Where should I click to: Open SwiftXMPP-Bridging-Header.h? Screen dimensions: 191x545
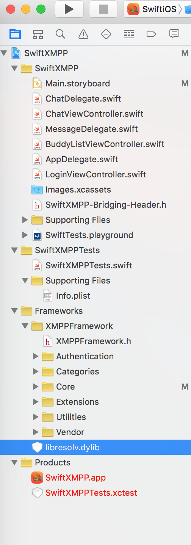tap(106, 205)
